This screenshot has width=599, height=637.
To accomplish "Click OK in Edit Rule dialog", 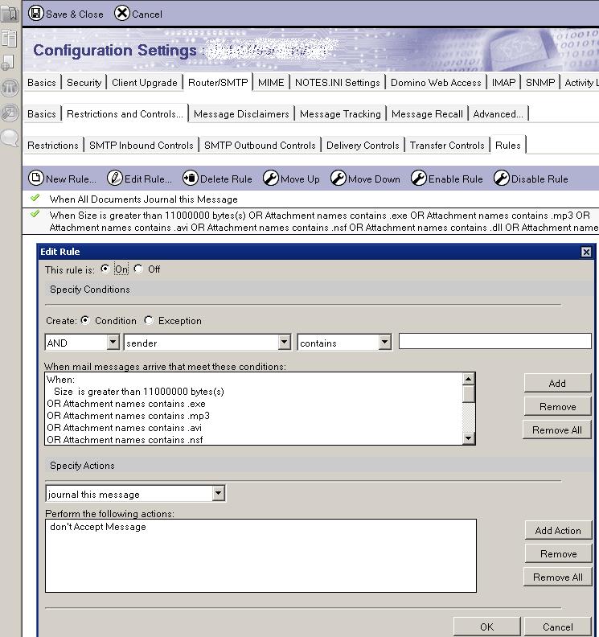I will coord(487,627).
